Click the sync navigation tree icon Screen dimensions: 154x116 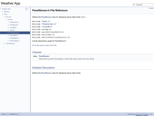(26, 9)
